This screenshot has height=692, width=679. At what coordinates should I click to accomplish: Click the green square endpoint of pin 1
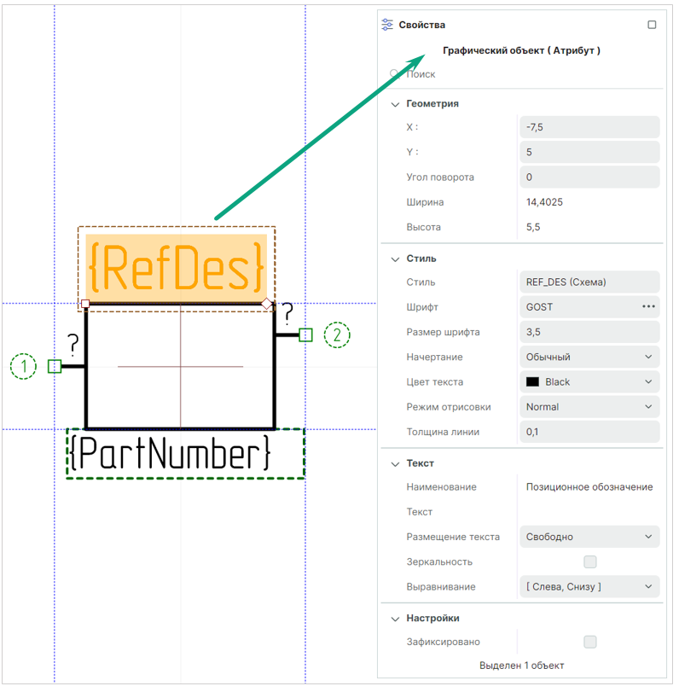pos(55,366)
